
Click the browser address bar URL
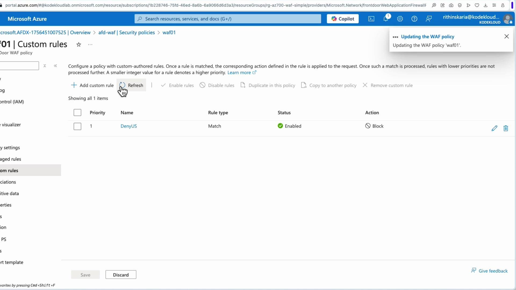[216, 5]
